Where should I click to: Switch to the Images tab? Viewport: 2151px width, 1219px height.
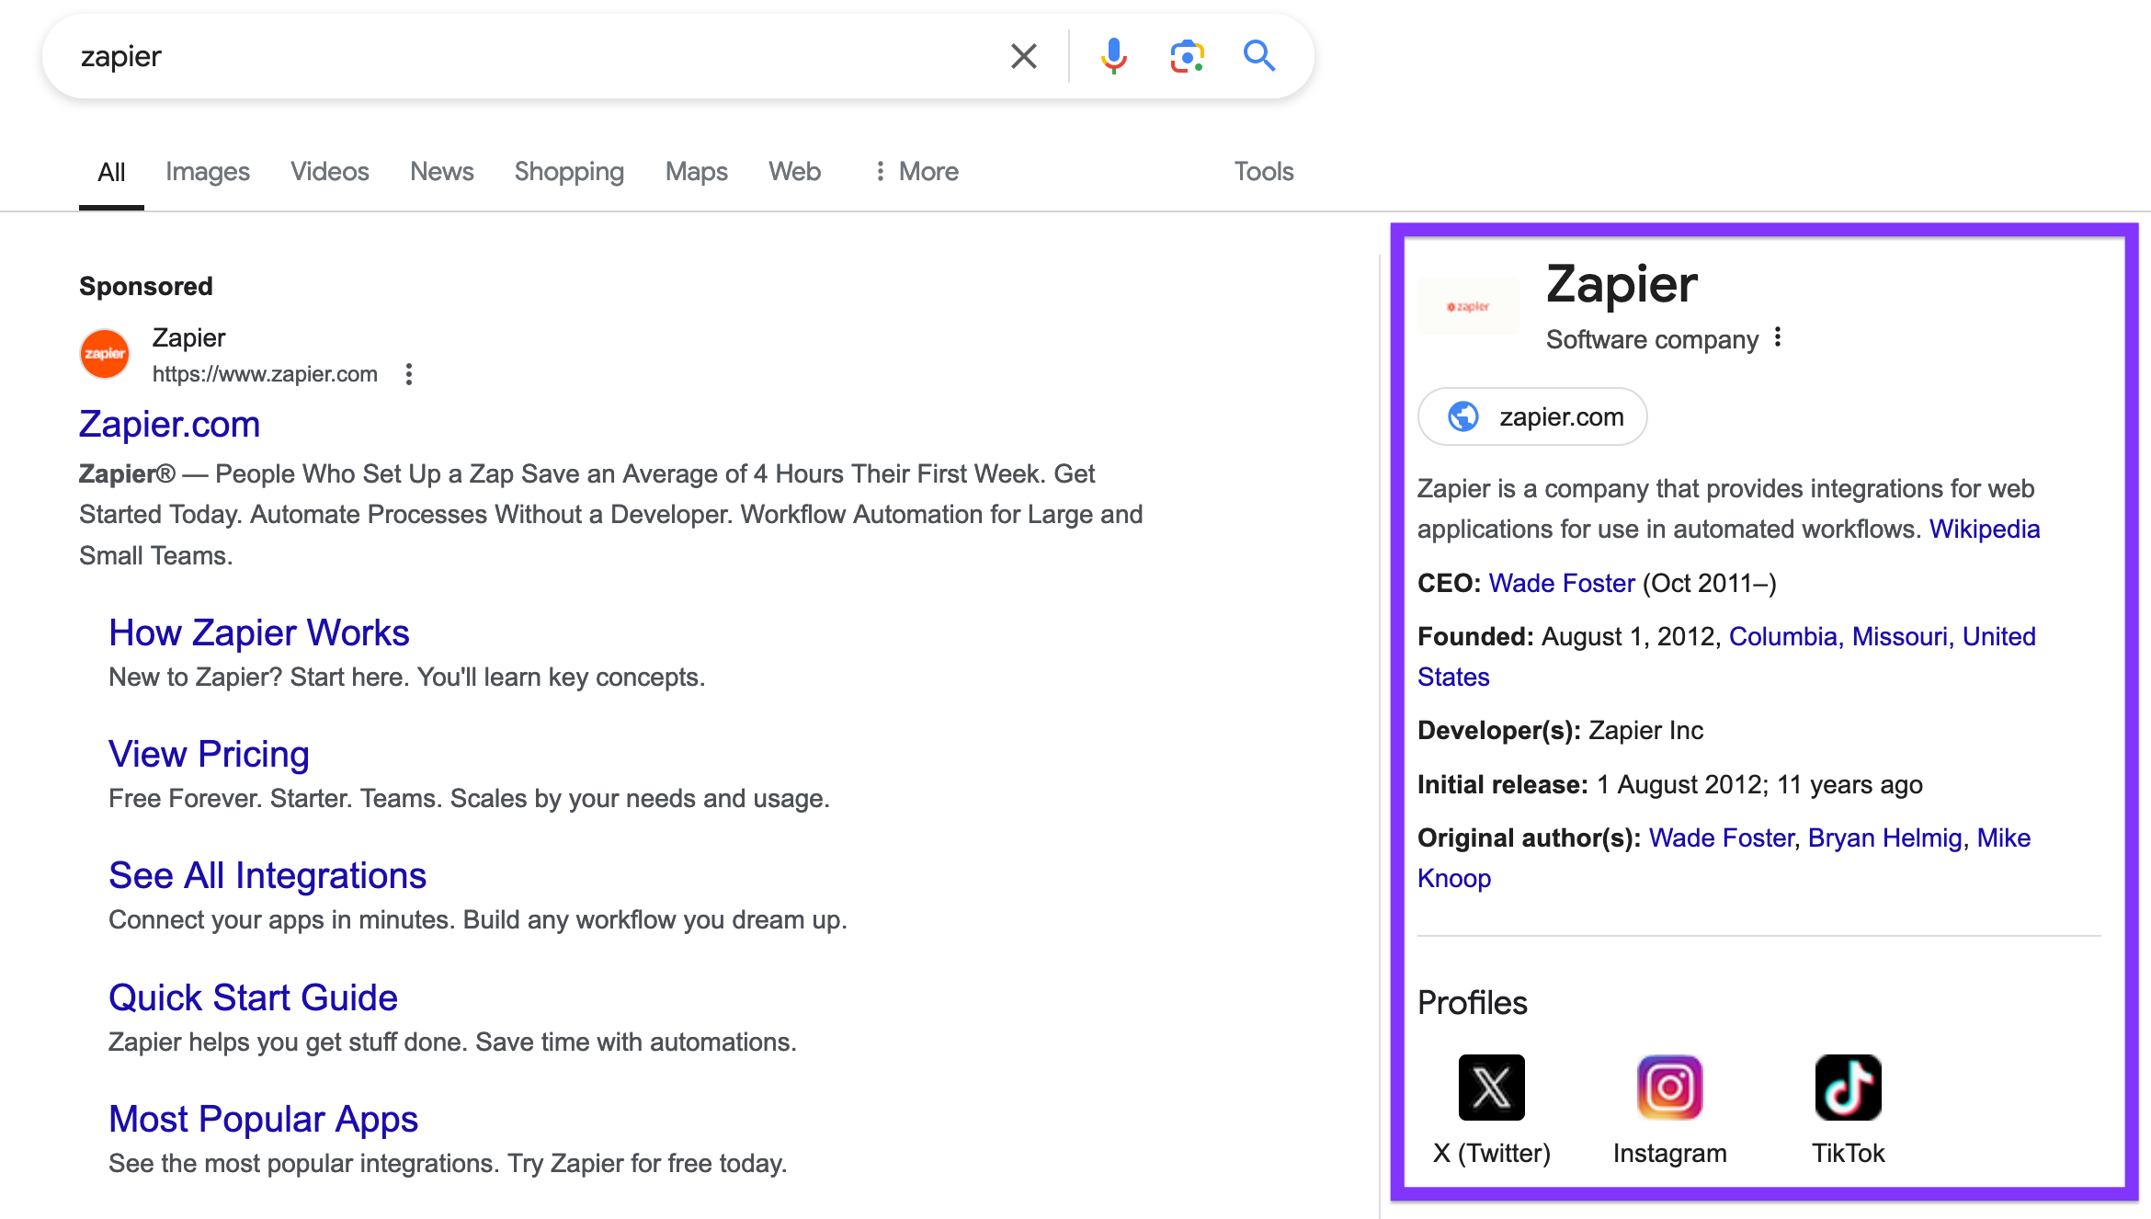(x=208, y=172)
